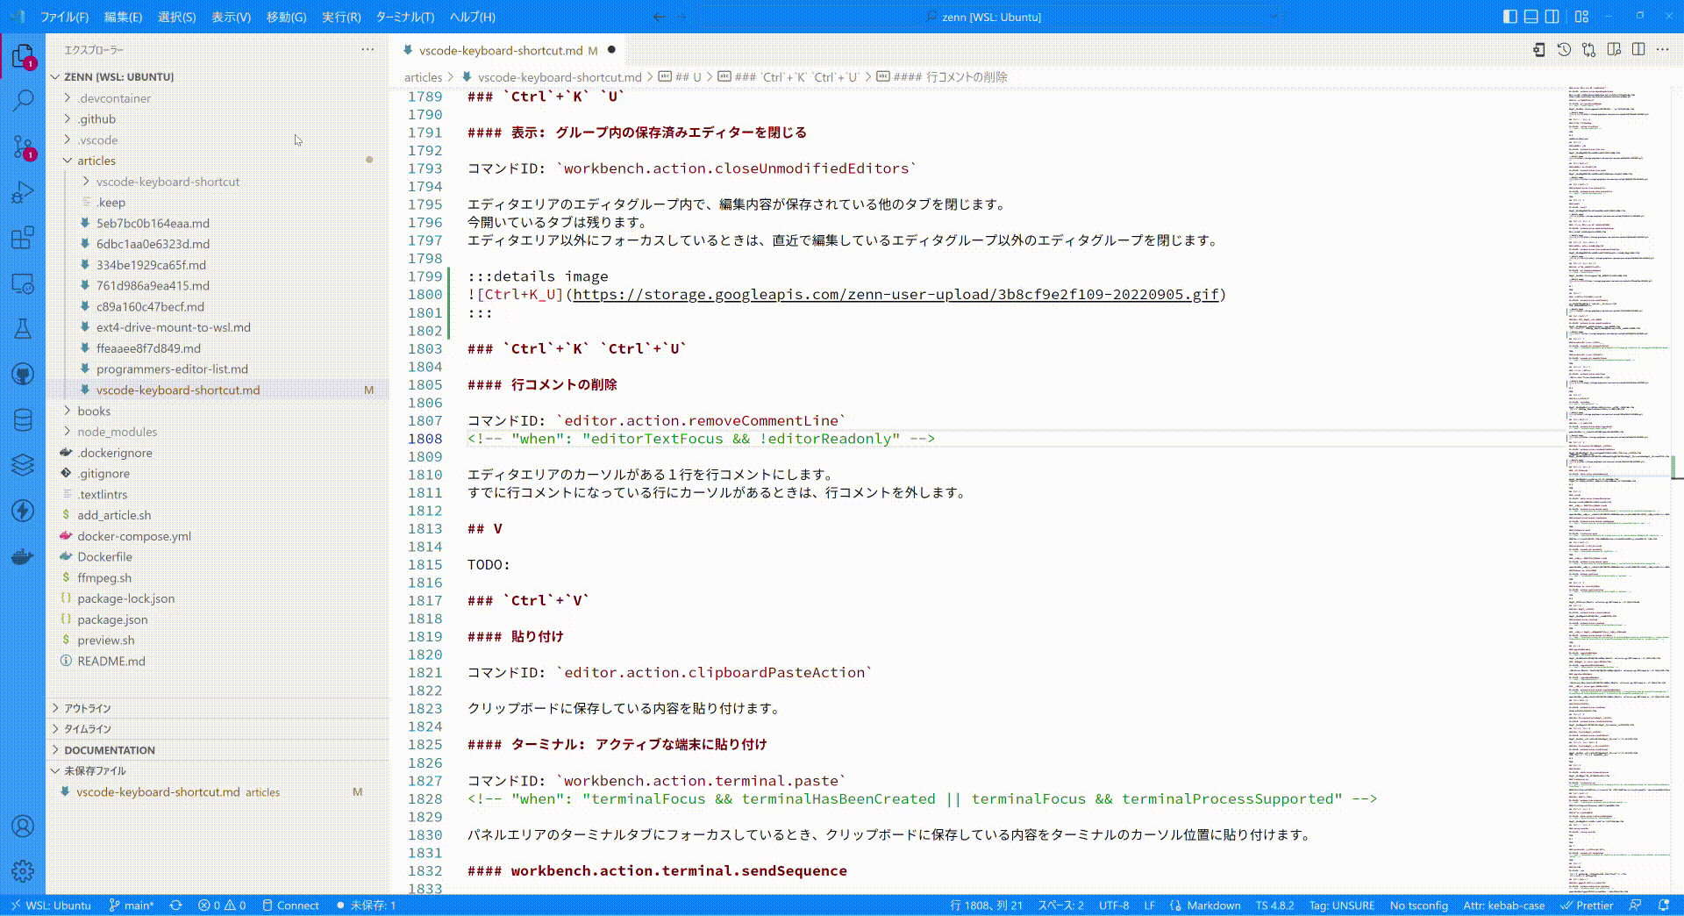Toggle the primary side bar visibility
1684x916 pixels.
point(1509,17)
